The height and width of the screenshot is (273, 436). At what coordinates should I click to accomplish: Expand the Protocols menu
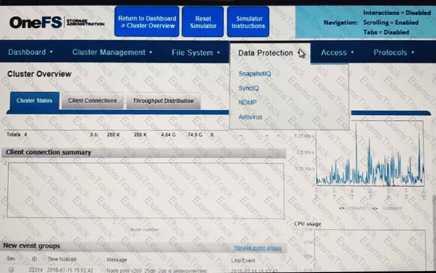394,52
